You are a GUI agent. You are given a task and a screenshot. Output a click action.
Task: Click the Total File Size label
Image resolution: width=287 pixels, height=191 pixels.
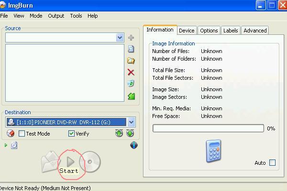point(168,70)
